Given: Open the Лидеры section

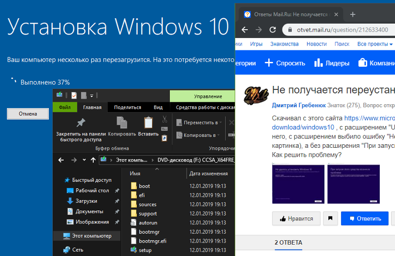Looking at the screenshot, I should point(332,63).
